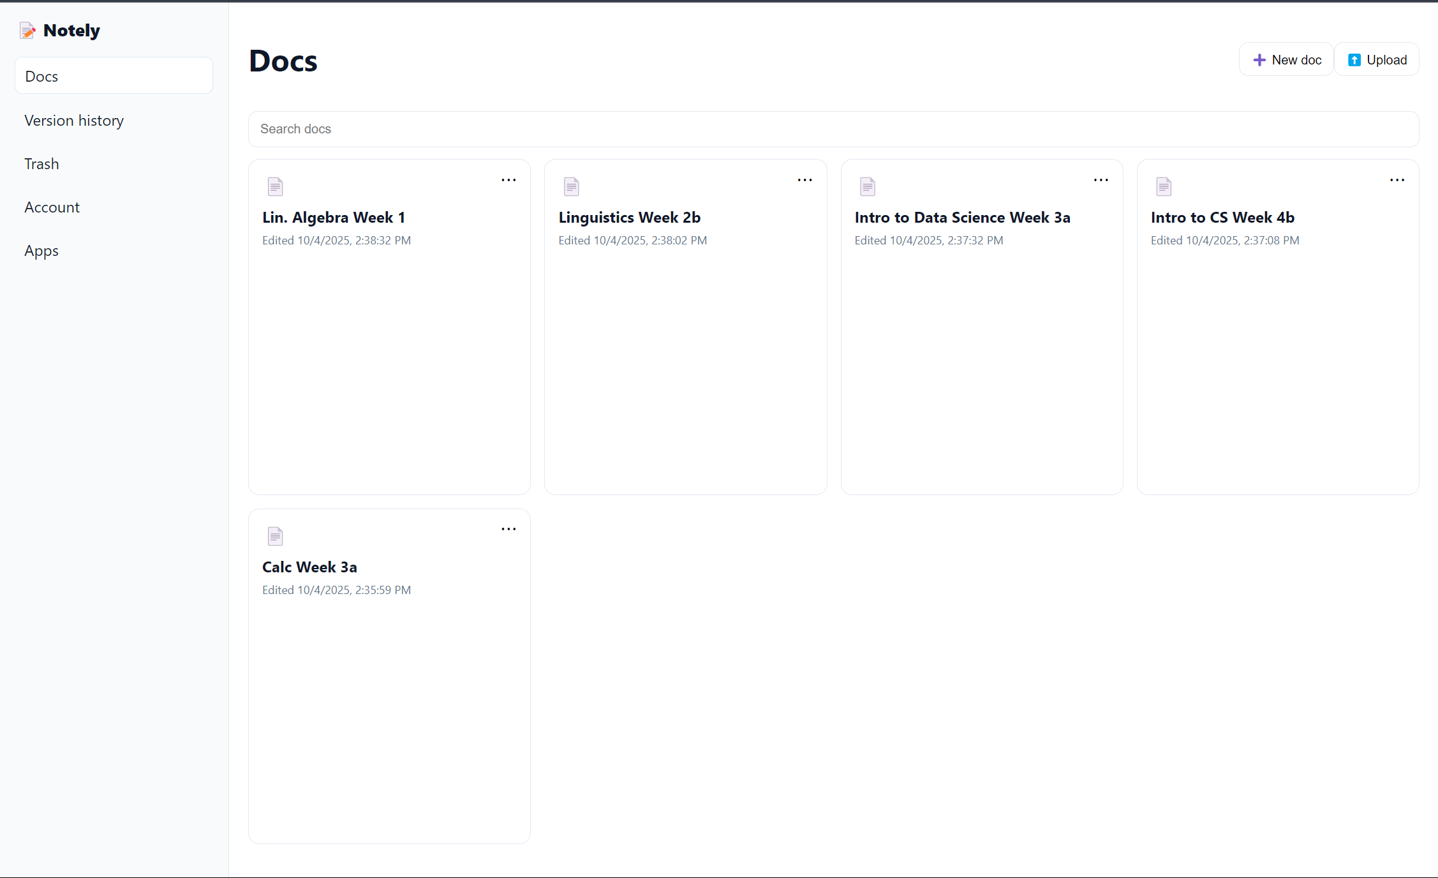Click the Calc Week 3a document icon
Screen dimensions: 1438x878
[275, 536]
